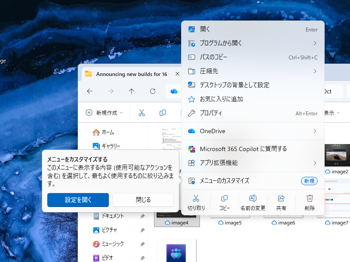Expand the OneDrive submenu entry
The height and width of the screenshot is (262, 350).
(x=253, y=131)
